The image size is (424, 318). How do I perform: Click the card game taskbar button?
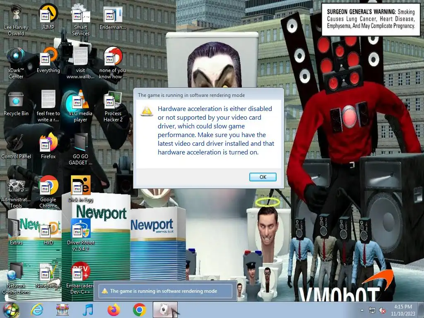165,310
